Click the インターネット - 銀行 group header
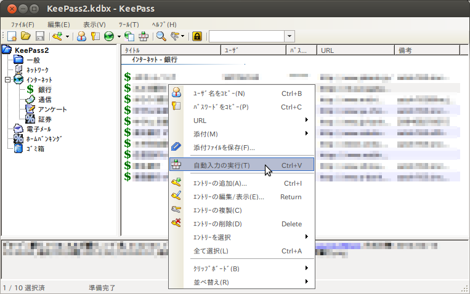Viewport: 470px width, 294px height. click(155, 60)
